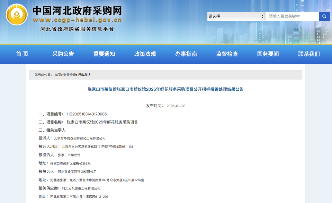
Task: Select the 国务要闻 menu item
Action: (267, 54)
